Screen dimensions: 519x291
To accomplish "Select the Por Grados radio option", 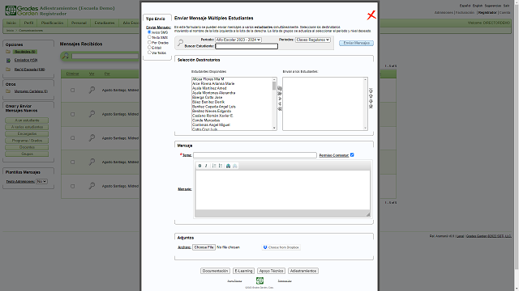I will [149, 42].
